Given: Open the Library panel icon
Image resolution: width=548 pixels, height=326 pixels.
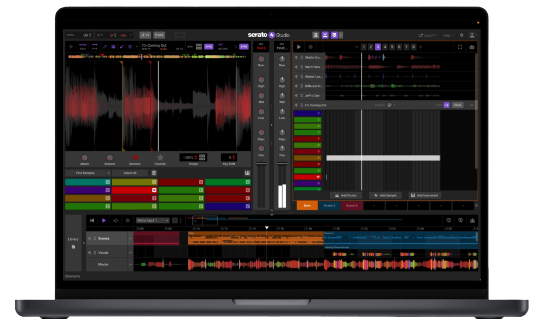Looking at the screenshot, I should pyautogui.click(x=73, y=247).
